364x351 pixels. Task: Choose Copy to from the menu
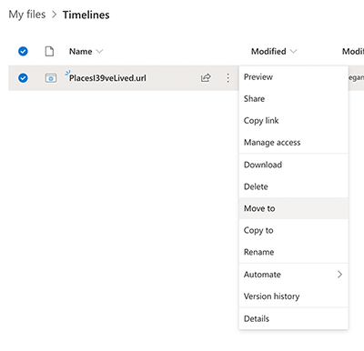click(294, 230)
